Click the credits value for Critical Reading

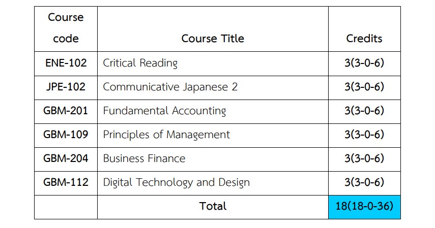(364, 63)
